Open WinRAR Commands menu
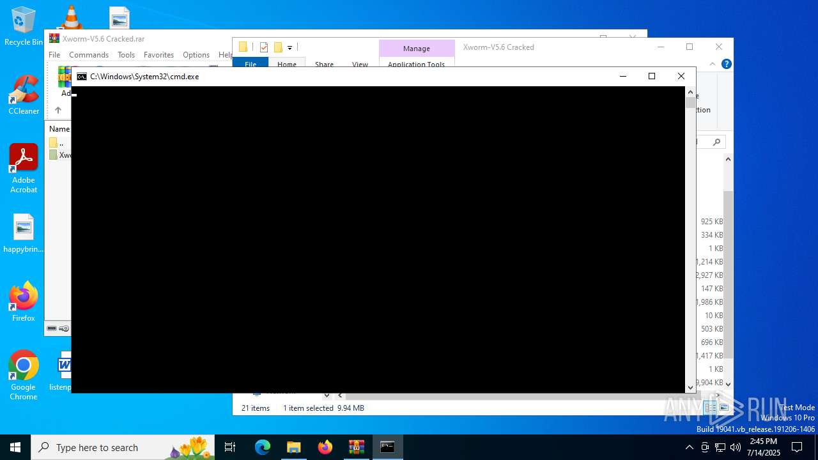The height and width of the screenshot is (460, 818). tap(89, 55)
